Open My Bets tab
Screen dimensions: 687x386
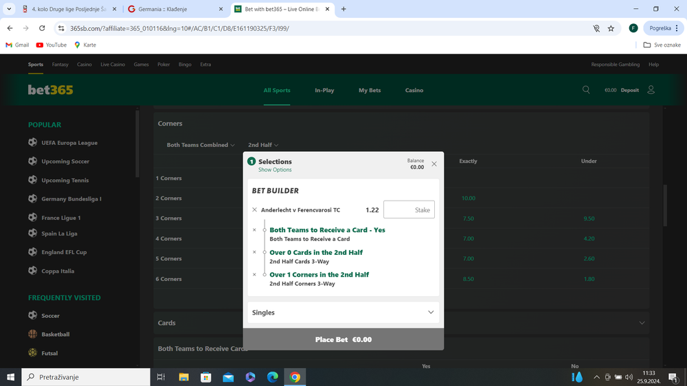point(370,90)
